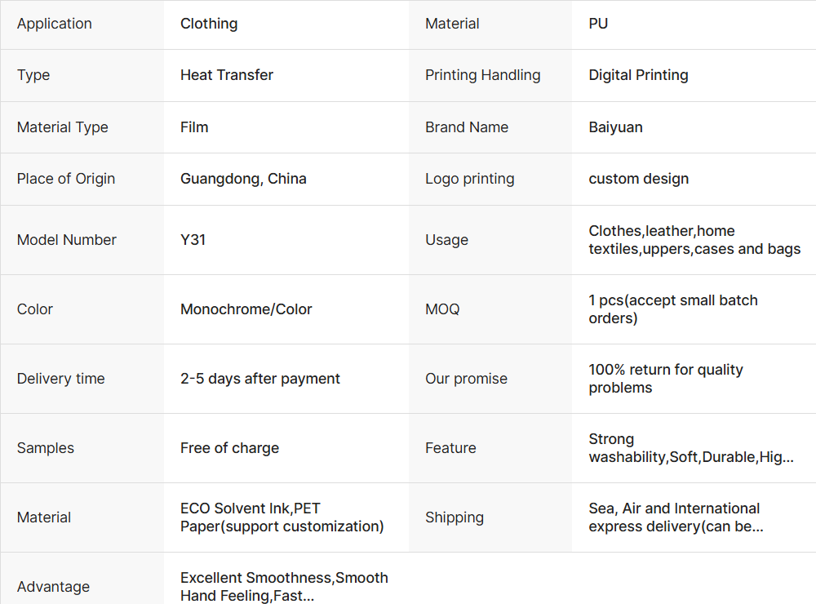Select the model number 'Y31'
The height and width of the screenshot is (604, 816).
tap(193, 240)
